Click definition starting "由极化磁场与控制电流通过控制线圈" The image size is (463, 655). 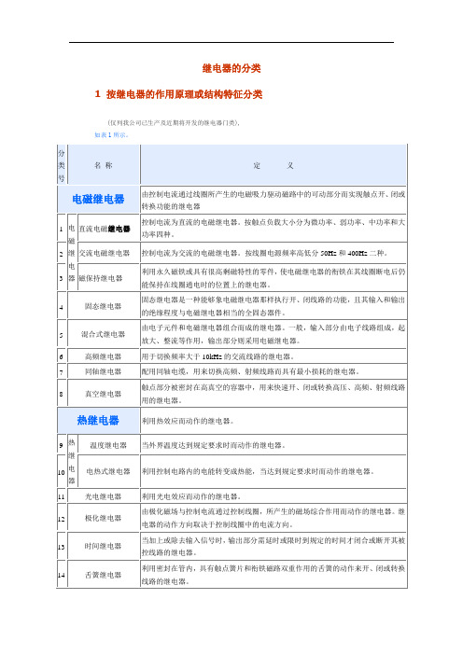coord(274,518)
